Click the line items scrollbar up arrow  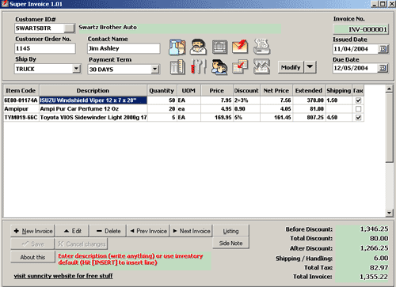pos(389,89)
